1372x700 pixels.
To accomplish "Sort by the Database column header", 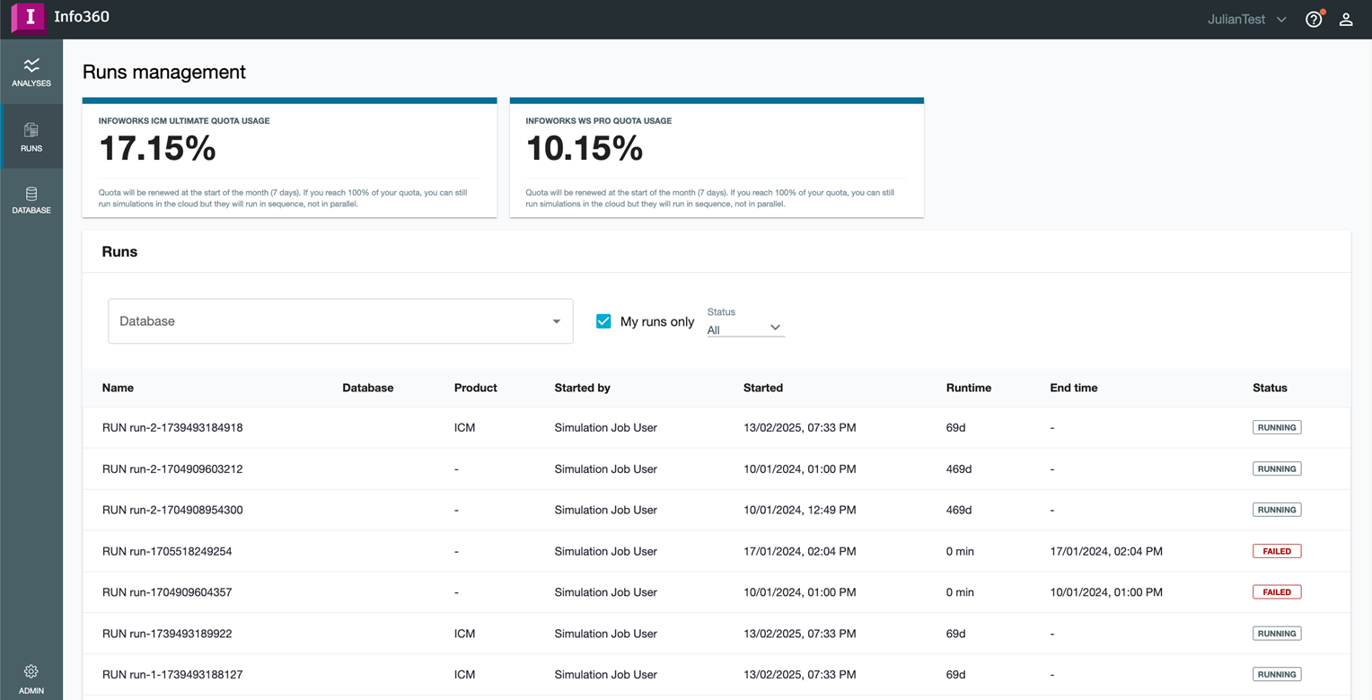I will (x=368, y=388).
